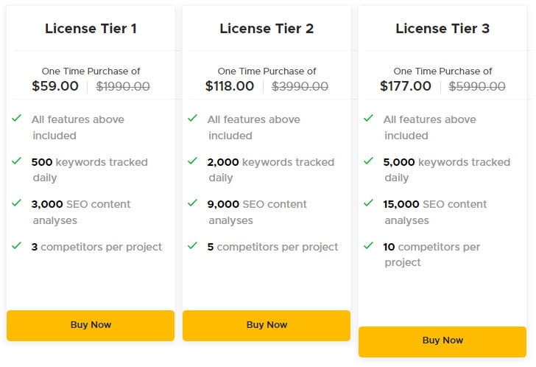Click the License Tier 2 heading
Screen dimensions: 536x367
[x=267, y=29]
